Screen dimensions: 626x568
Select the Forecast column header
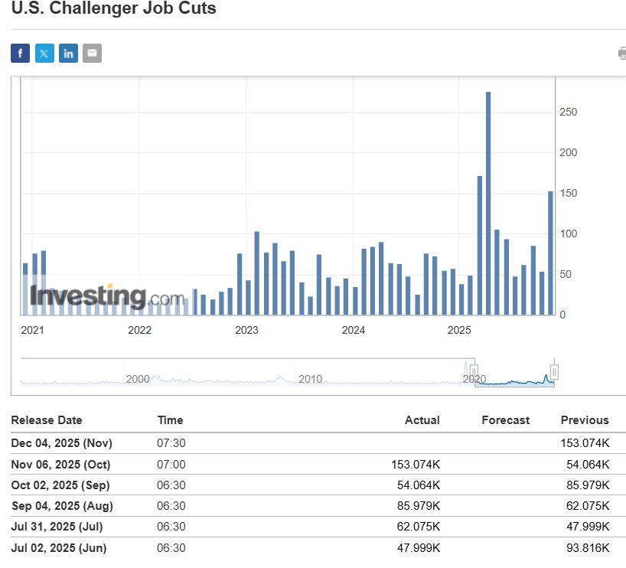(x=505, y=420)
